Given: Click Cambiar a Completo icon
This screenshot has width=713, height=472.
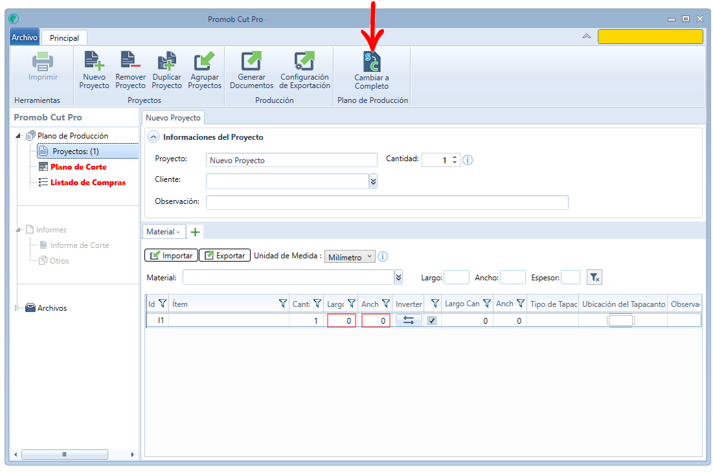Looking at the screenshot, I should [372, 62].
